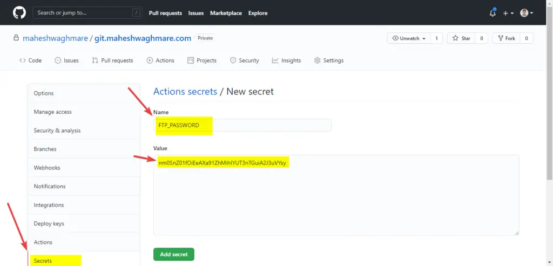
Task: Switch to the Code tab
Action: [x=30, y=60]
